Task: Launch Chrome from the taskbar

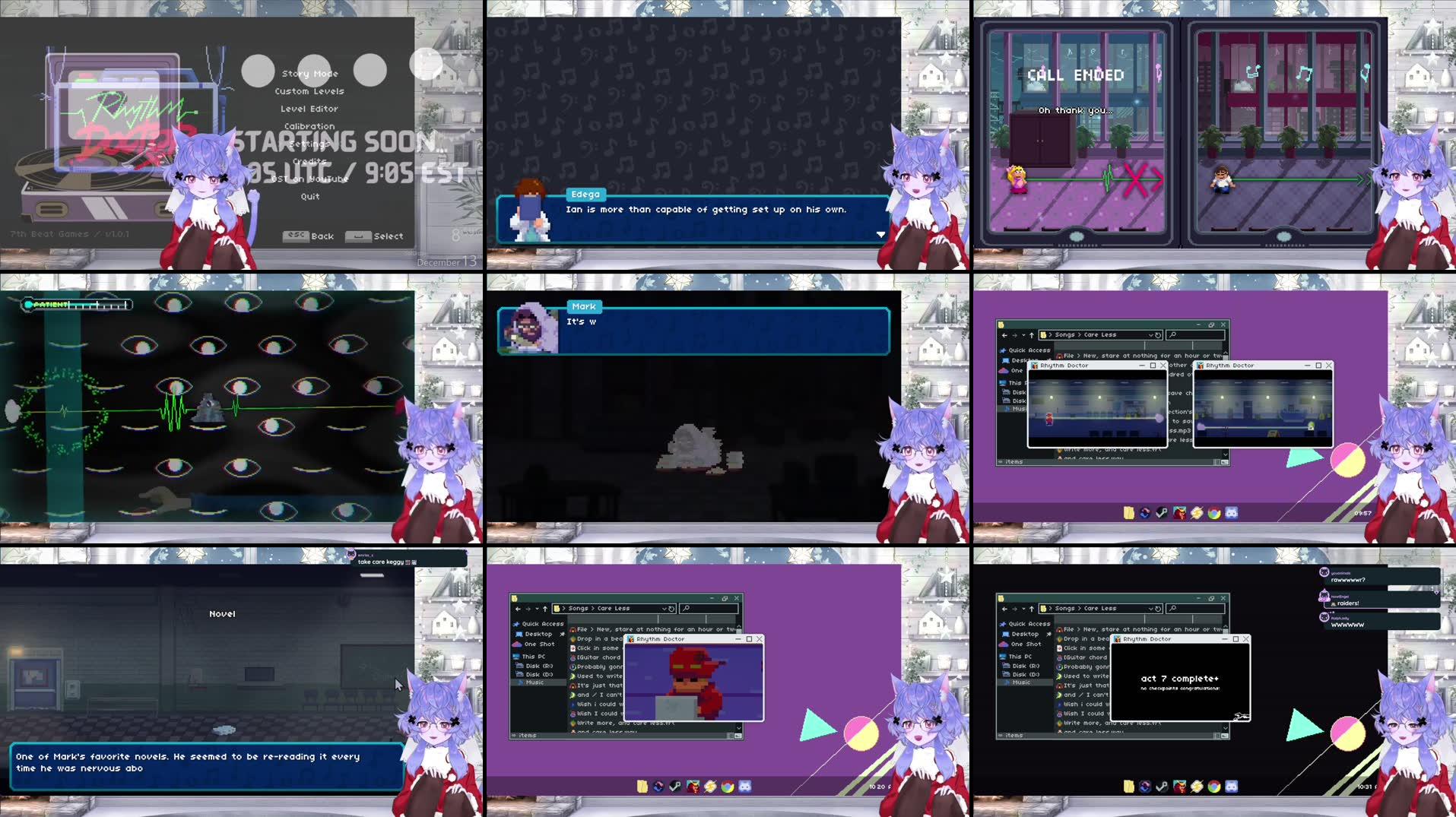Action: click(1214, 513)
